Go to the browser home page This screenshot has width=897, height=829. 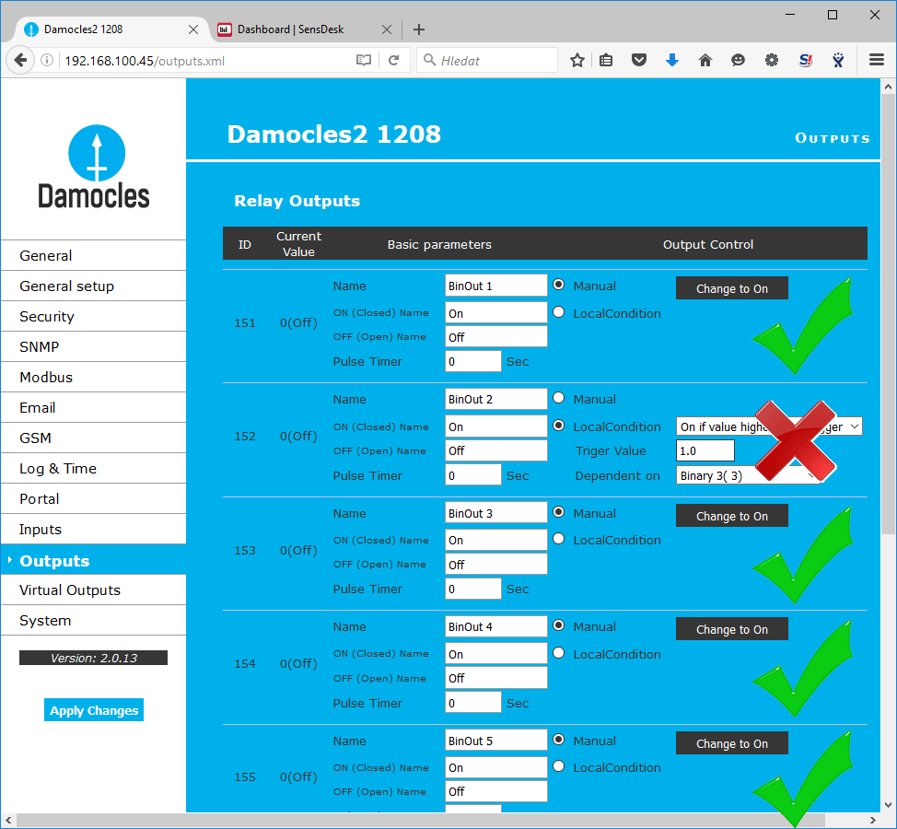coord(705,60)
